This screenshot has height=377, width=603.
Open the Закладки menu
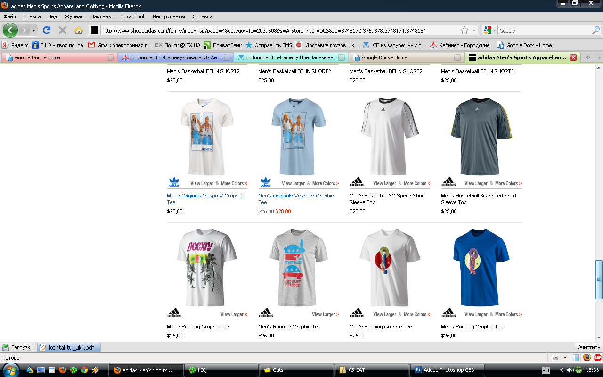(103, 16)
